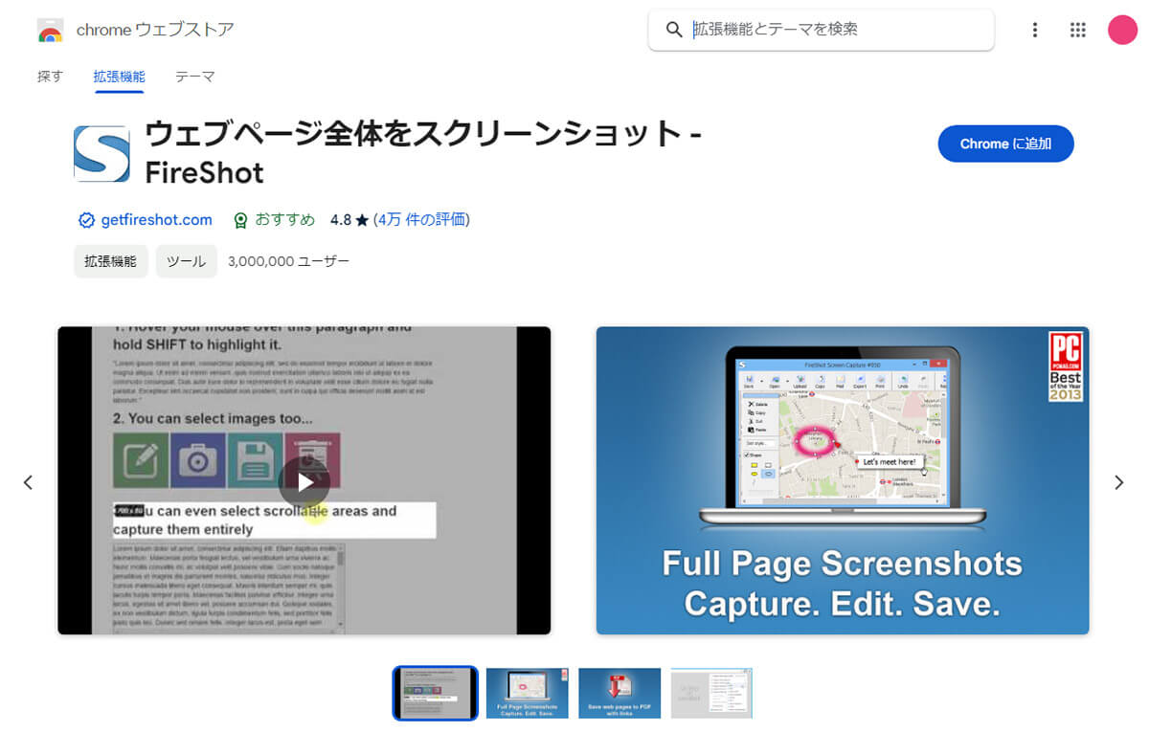Go to previous screenshot with left arrow
The width and height of the screenshot is (1149, 754).
click(28, 482)
